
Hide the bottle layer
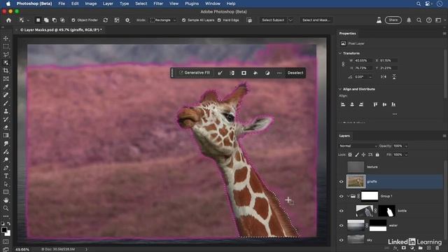click(x=341, y=211)
